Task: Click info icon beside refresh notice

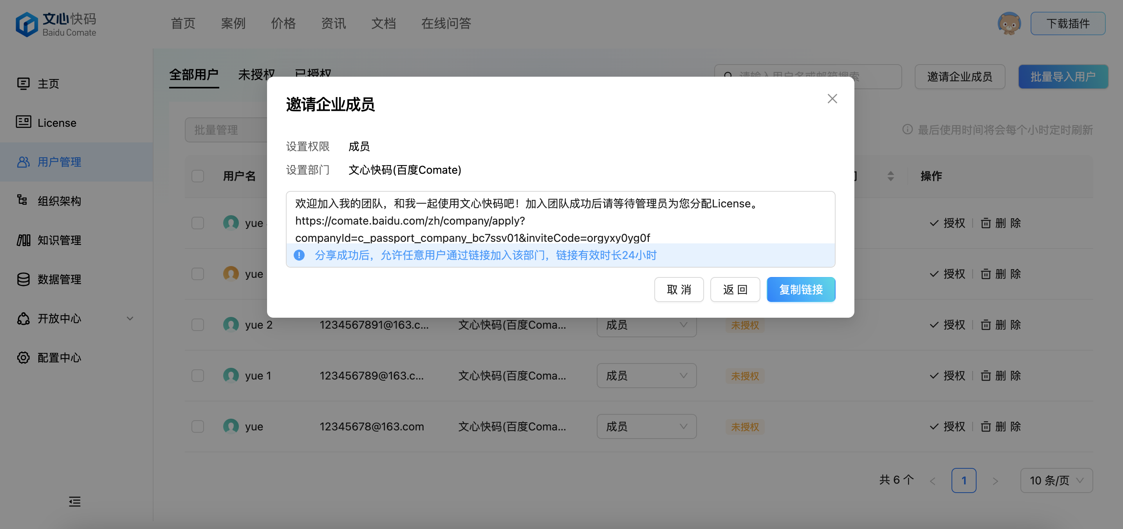Action: click(x=907, y=130)
